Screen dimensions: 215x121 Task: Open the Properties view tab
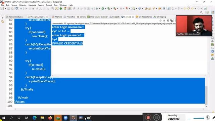(70, 17)
